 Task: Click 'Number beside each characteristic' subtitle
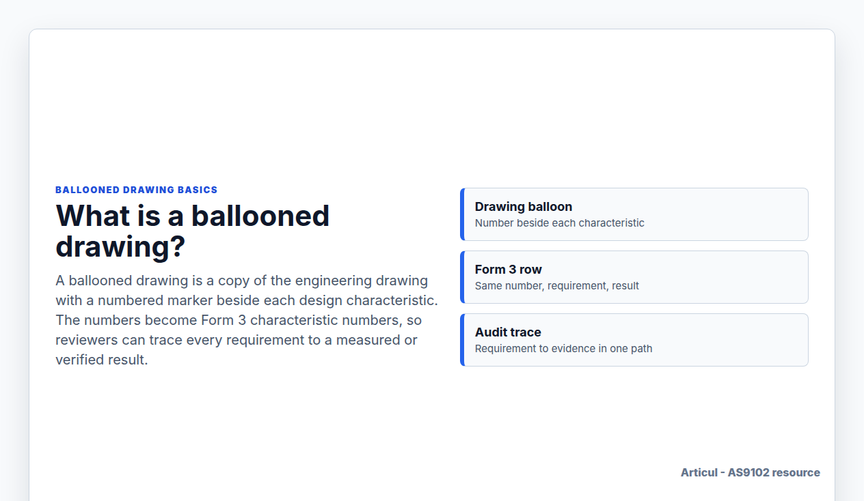point(560,223)
